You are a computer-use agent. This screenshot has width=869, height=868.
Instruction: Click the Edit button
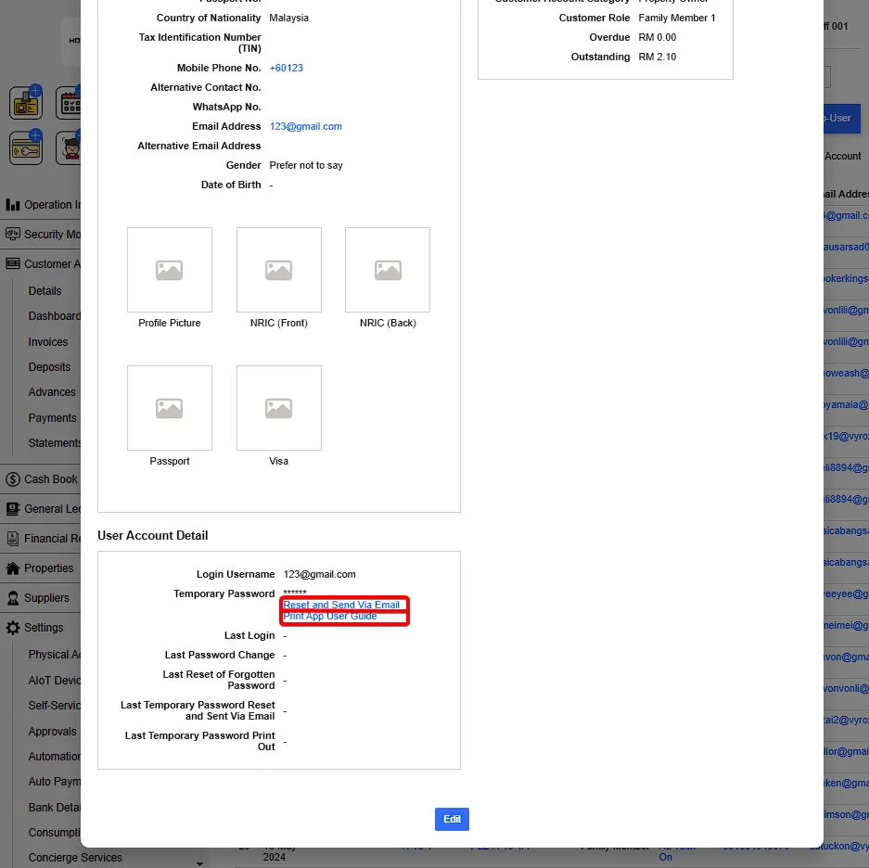click(452, 819)
